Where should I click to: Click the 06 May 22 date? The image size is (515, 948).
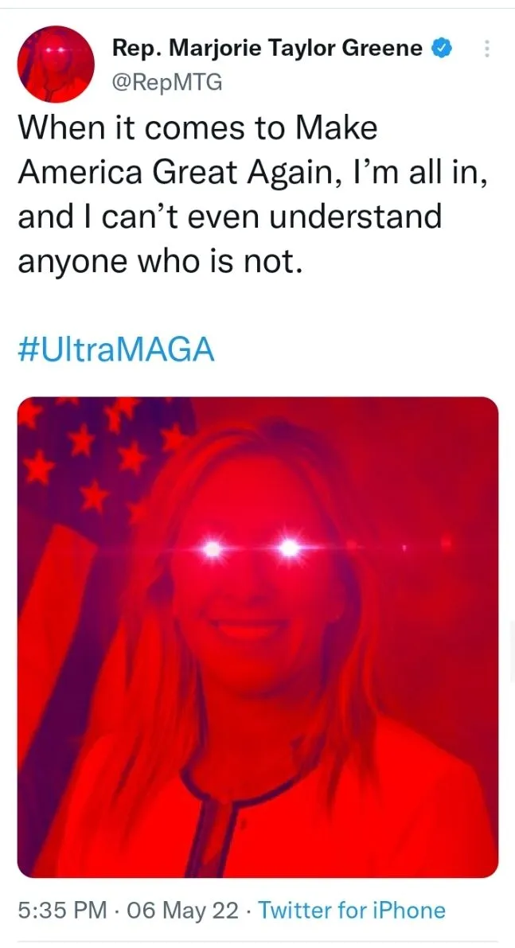click(182, 911)
